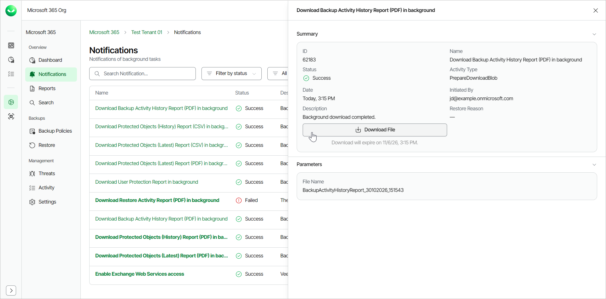
Task: Click the Threats bug icon
Action: click(x=32, y=174)
